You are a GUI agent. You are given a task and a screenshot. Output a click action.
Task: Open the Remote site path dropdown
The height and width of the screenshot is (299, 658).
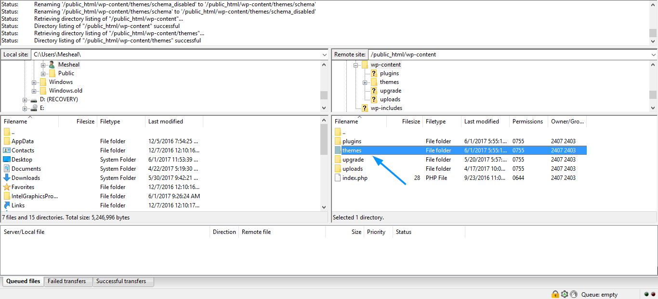653,55
